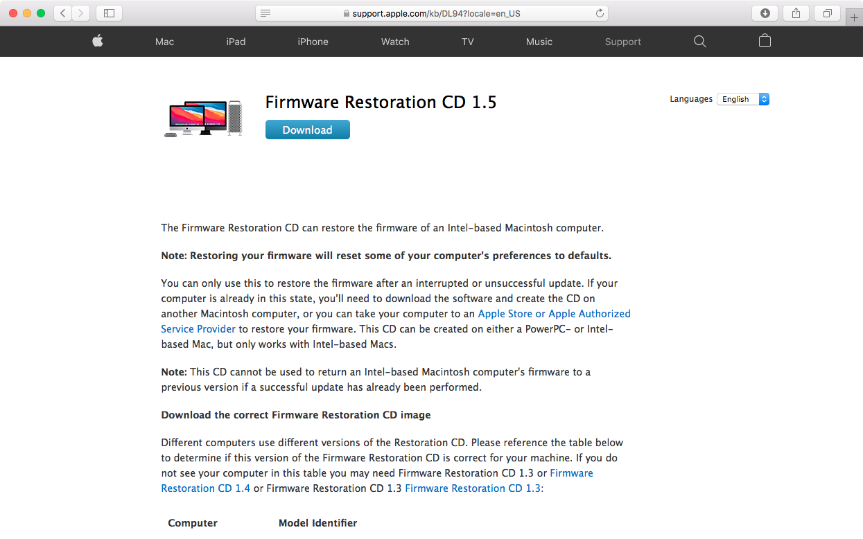Open the Support navigation item

623,42
